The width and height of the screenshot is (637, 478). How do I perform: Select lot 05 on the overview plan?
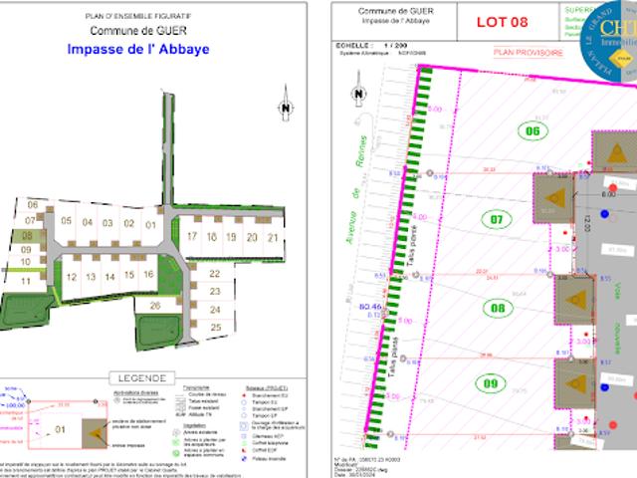click(x=67, y=220)
